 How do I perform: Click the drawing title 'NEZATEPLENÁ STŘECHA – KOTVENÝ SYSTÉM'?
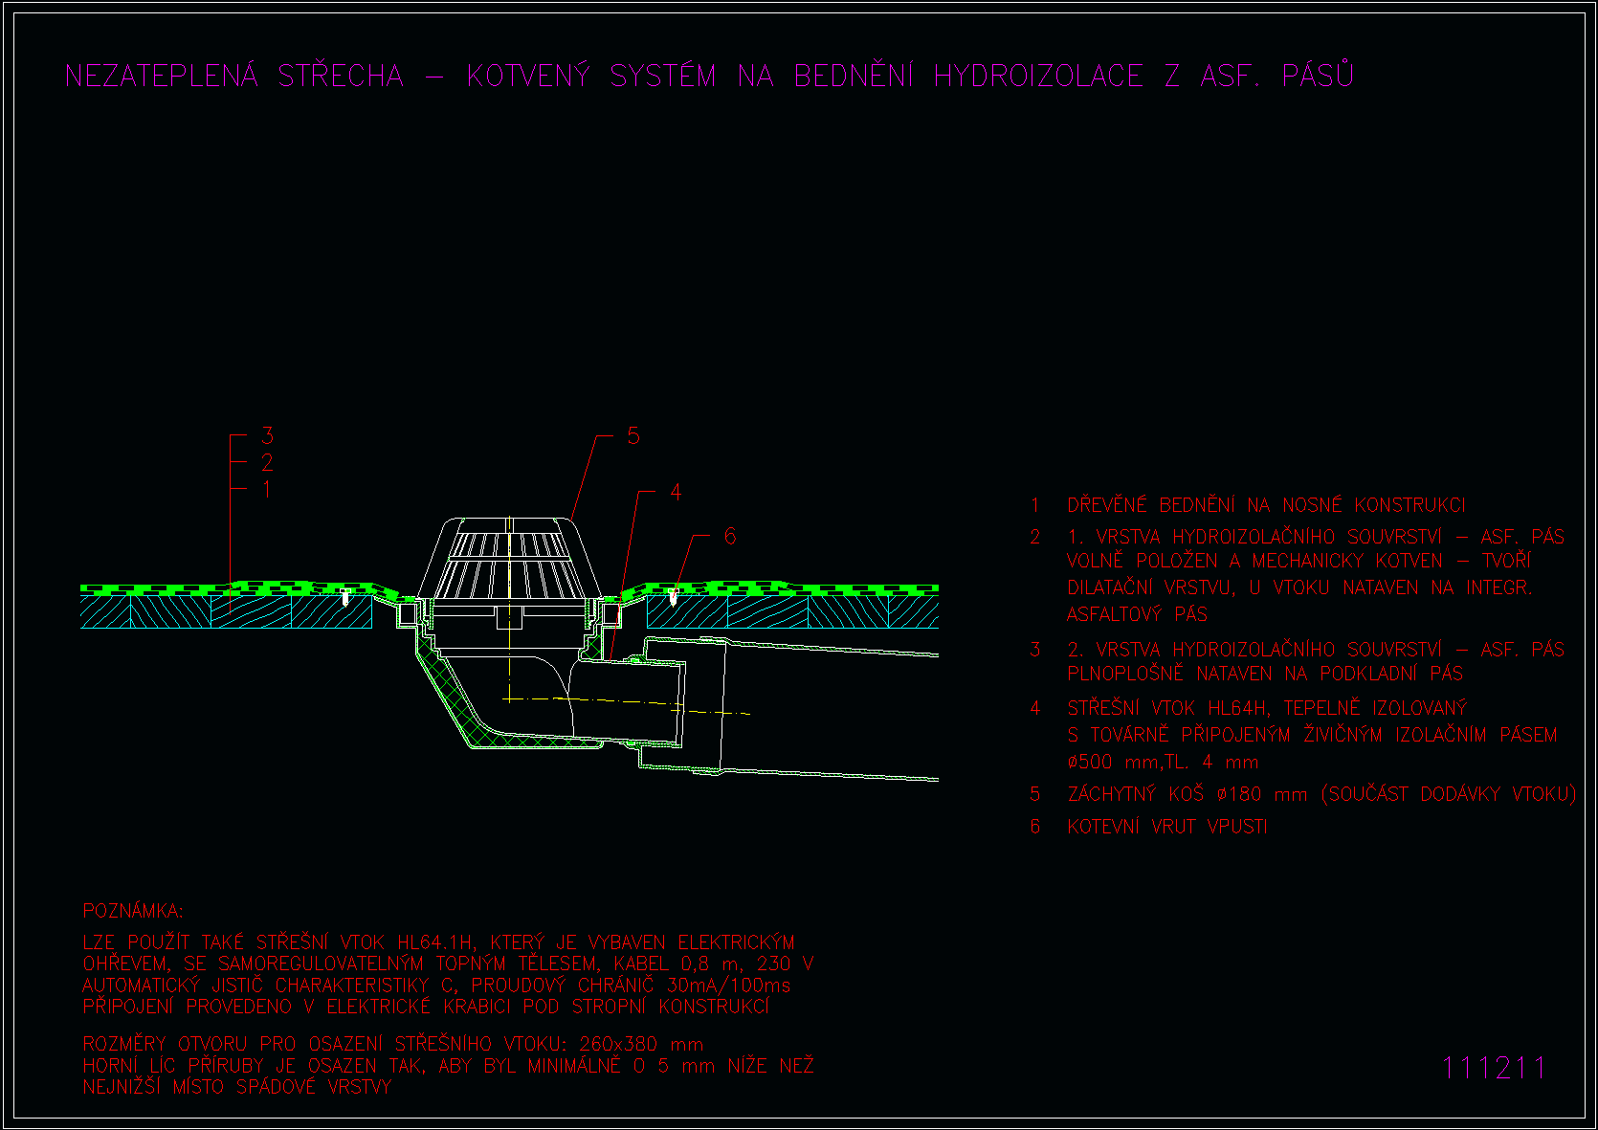390,76
